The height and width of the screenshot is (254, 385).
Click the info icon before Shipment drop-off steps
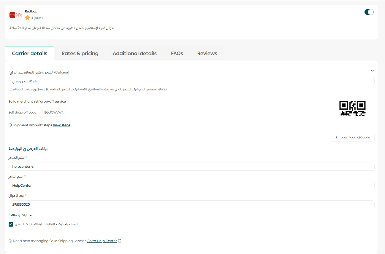pyautogui.click(x=10, y=125)
